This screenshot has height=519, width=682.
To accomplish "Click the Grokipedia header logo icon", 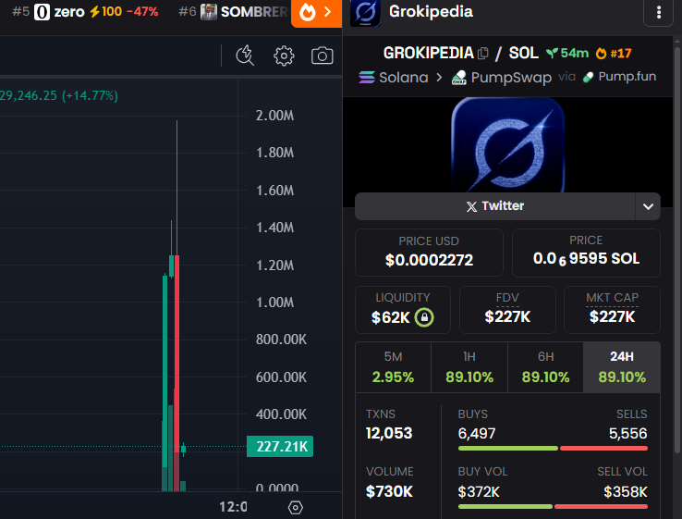I will click(x=365, y=13).
